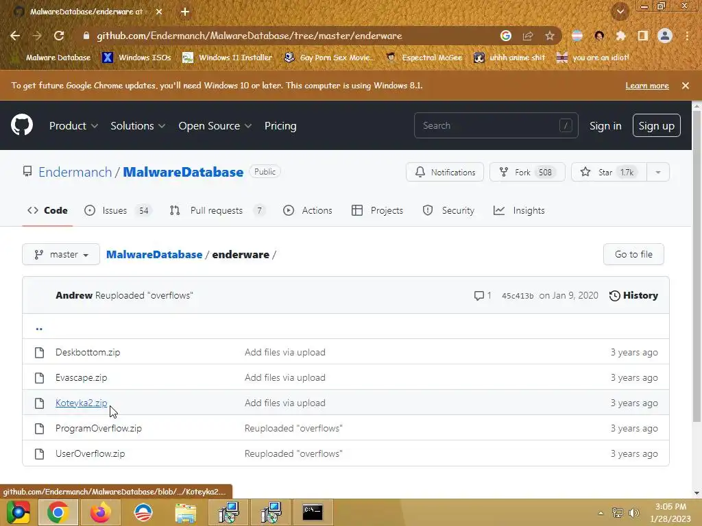Toggle the Chrome side panel icon

point(643,36)
